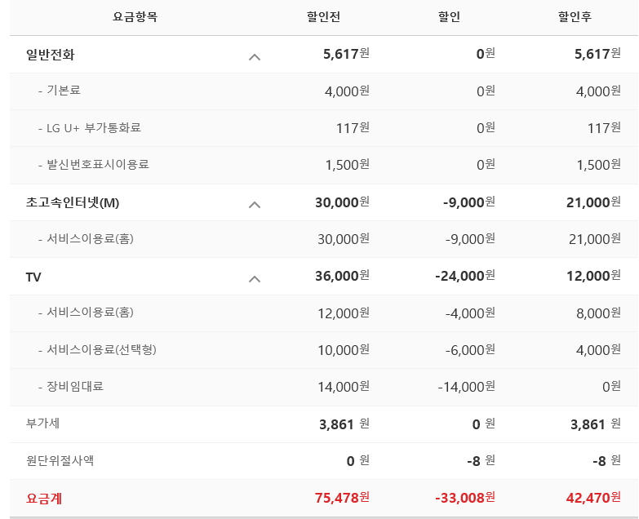Click the 할인후 column header
This screenshot has width=639, height=519.
coord(575,17)
